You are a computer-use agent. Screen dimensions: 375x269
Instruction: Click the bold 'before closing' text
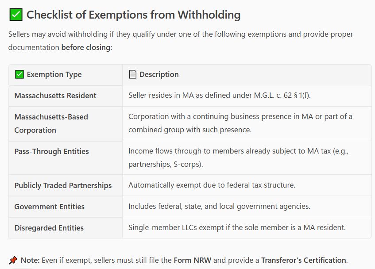[85, 47]
